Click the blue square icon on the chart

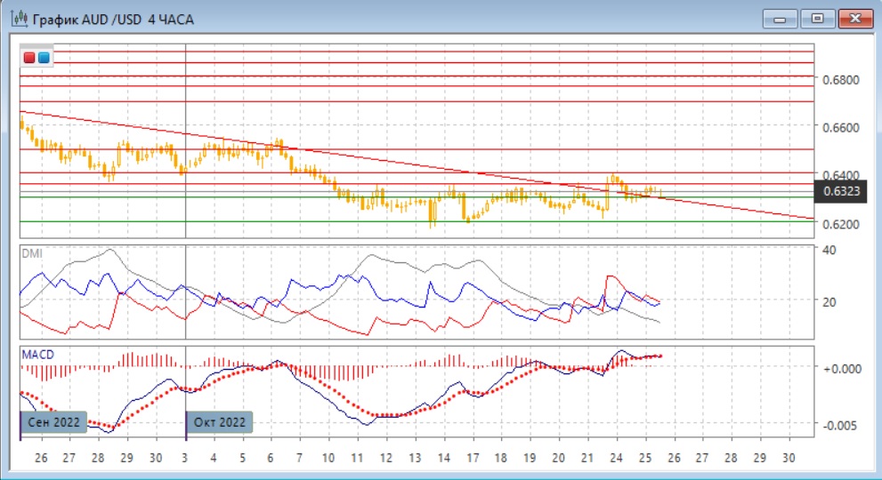click(44, 58)
